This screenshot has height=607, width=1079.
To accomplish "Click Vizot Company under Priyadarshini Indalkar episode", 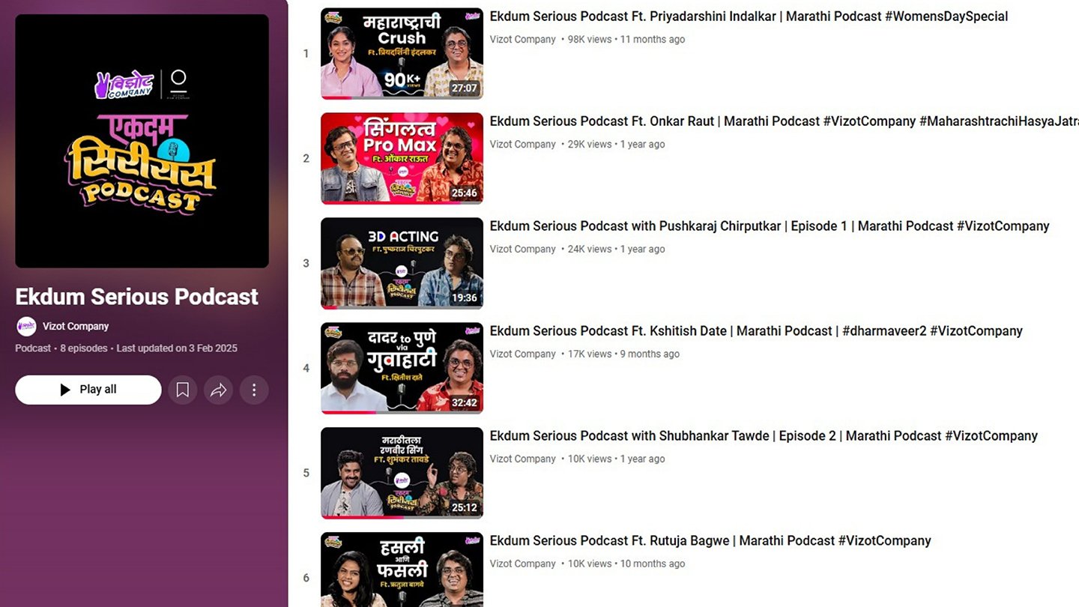I will pos(523,39).
